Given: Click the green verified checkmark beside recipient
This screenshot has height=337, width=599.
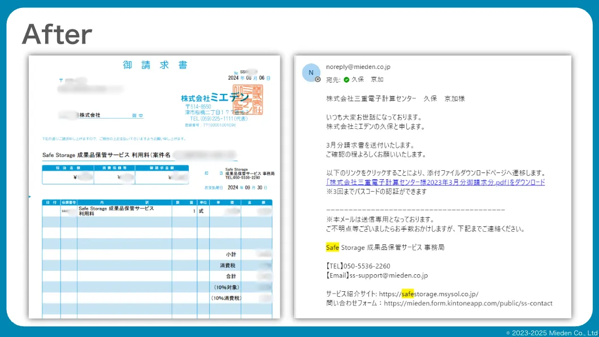Looking at the screenshot, I should tap(346, 80).
